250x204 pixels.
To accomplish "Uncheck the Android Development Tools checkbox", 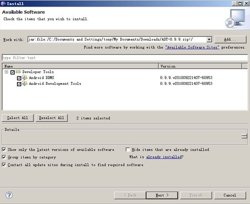I will coord(19,84).
